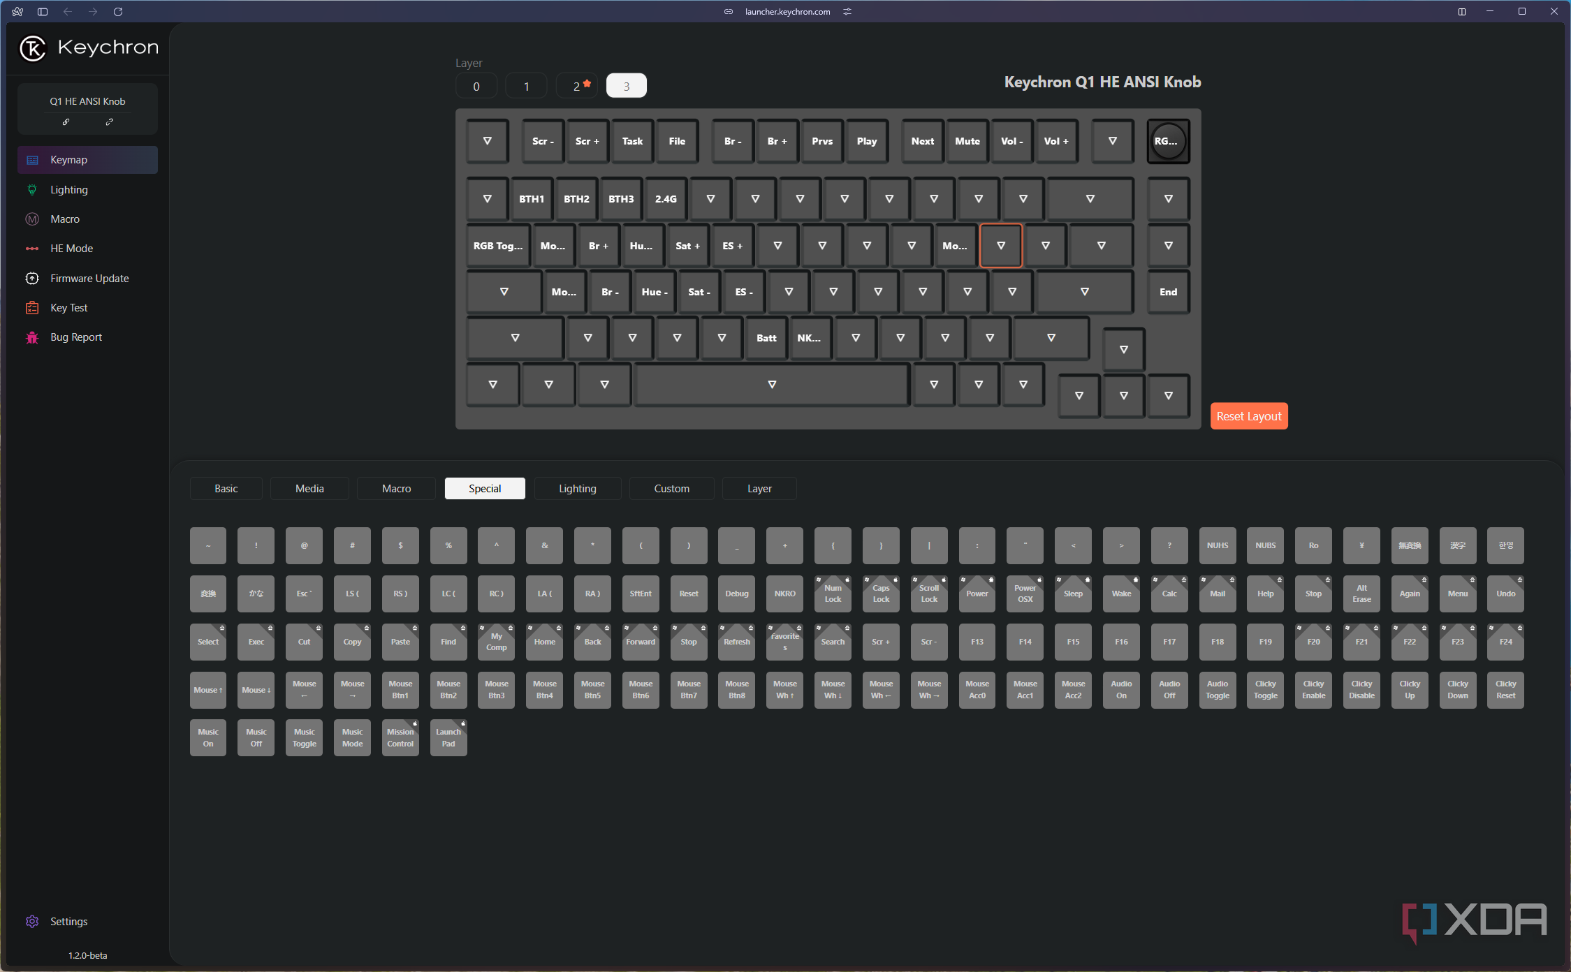Toggle the browser sidebar panel icon
The image size is (1571, 972).
click(x=43, y=12)
